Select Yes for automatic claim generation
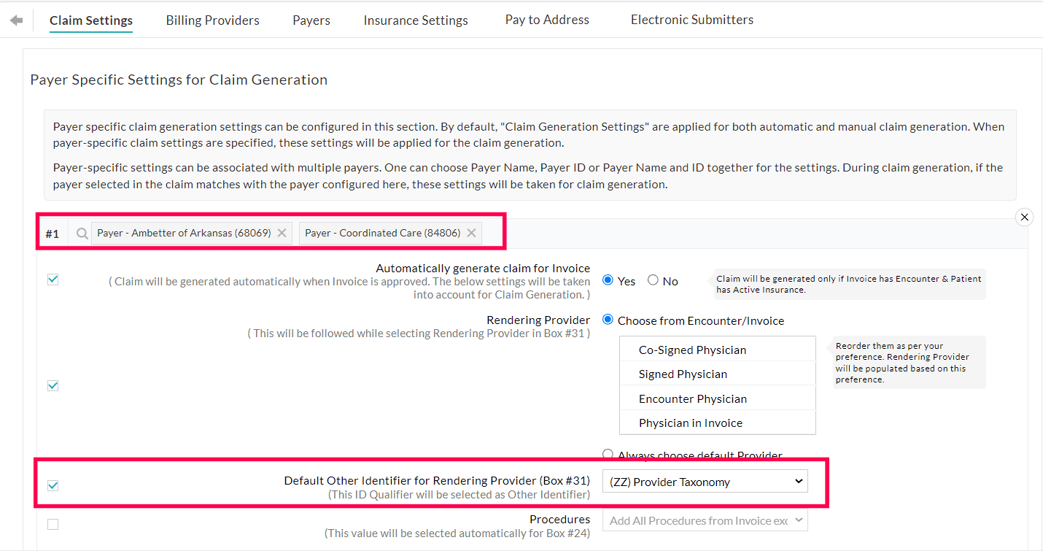1043x551 pixels. tap(608, 280)
